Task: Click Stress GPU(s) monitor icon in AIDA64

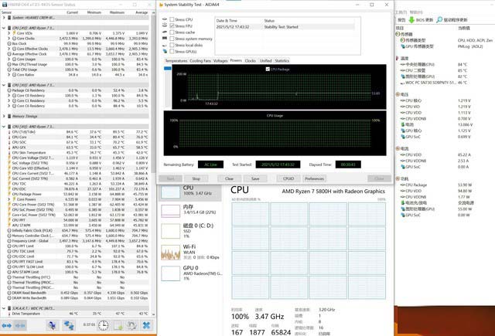Action: point(165,51)
